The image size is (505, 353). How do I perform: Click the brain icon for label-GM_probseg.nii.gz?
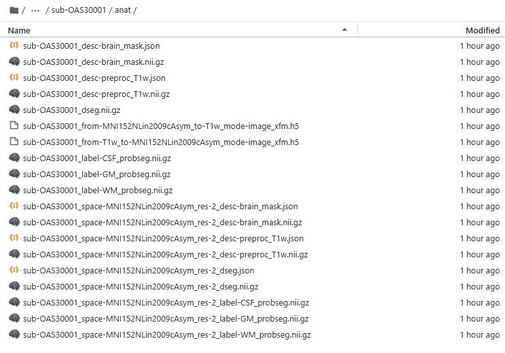(14, 175)
